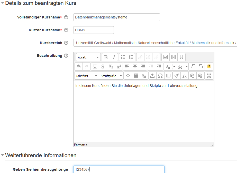Open the Schriftart font family dropdown

(87, 76)
